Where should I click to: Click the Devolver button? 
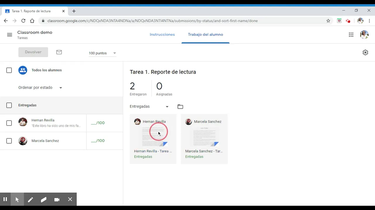(33, 52)
